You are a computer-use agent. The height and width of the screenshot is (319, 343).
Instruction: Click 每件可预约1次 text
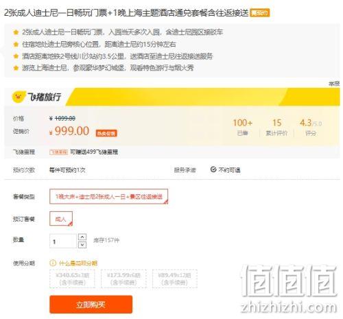[67, 170]
